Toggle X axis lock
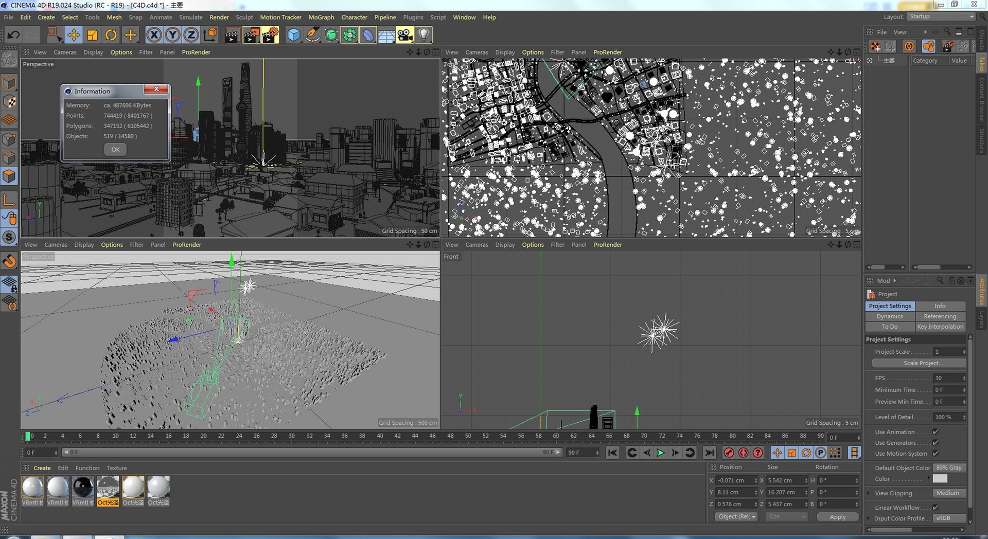The width and height of the screenshot is (988, 539). [x=154, y=35]
